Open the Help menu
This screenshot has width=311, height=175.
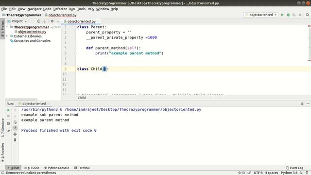pyautogui.click(x=114, y=9)
